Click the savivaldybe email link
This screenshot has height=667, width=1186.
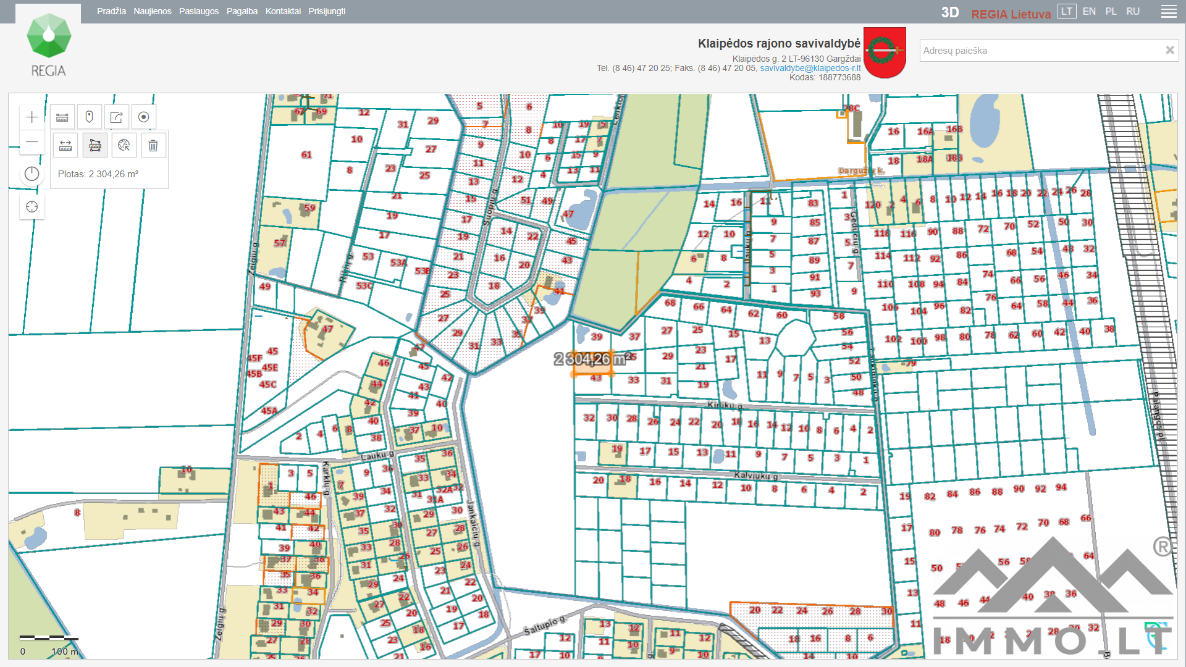(x=810, y=68)
